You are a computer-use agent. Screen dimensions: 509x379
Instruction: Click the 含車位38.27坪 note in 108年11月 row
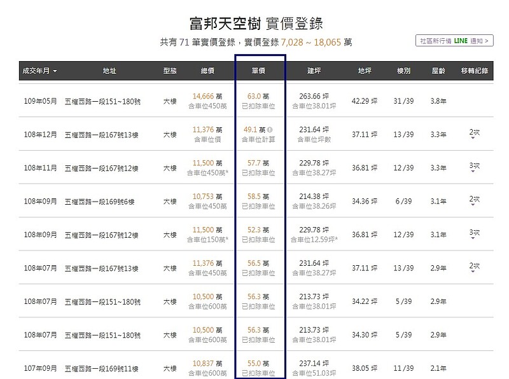[314, 173]
